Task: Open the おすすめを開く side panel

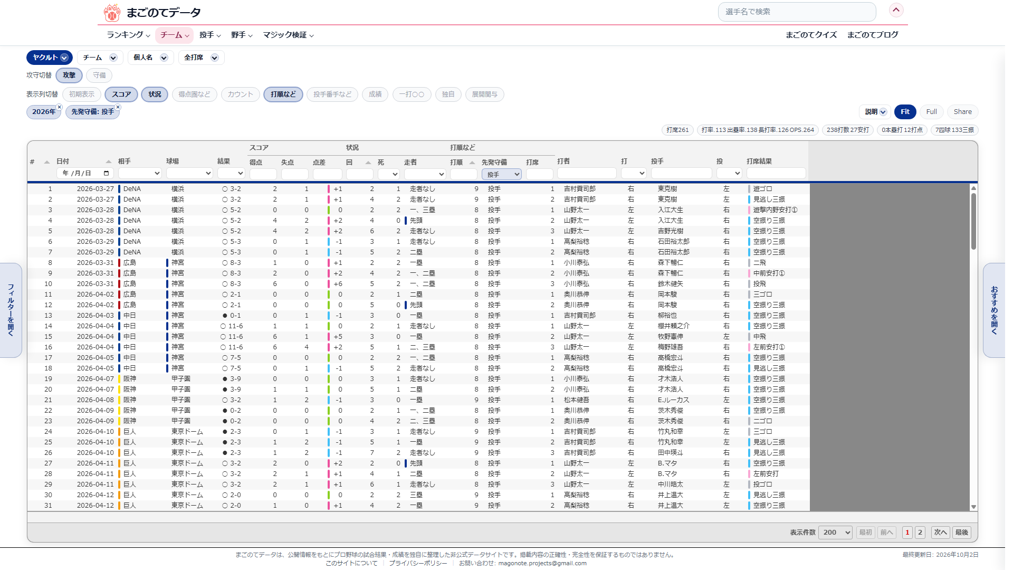Action: (994, 310)
